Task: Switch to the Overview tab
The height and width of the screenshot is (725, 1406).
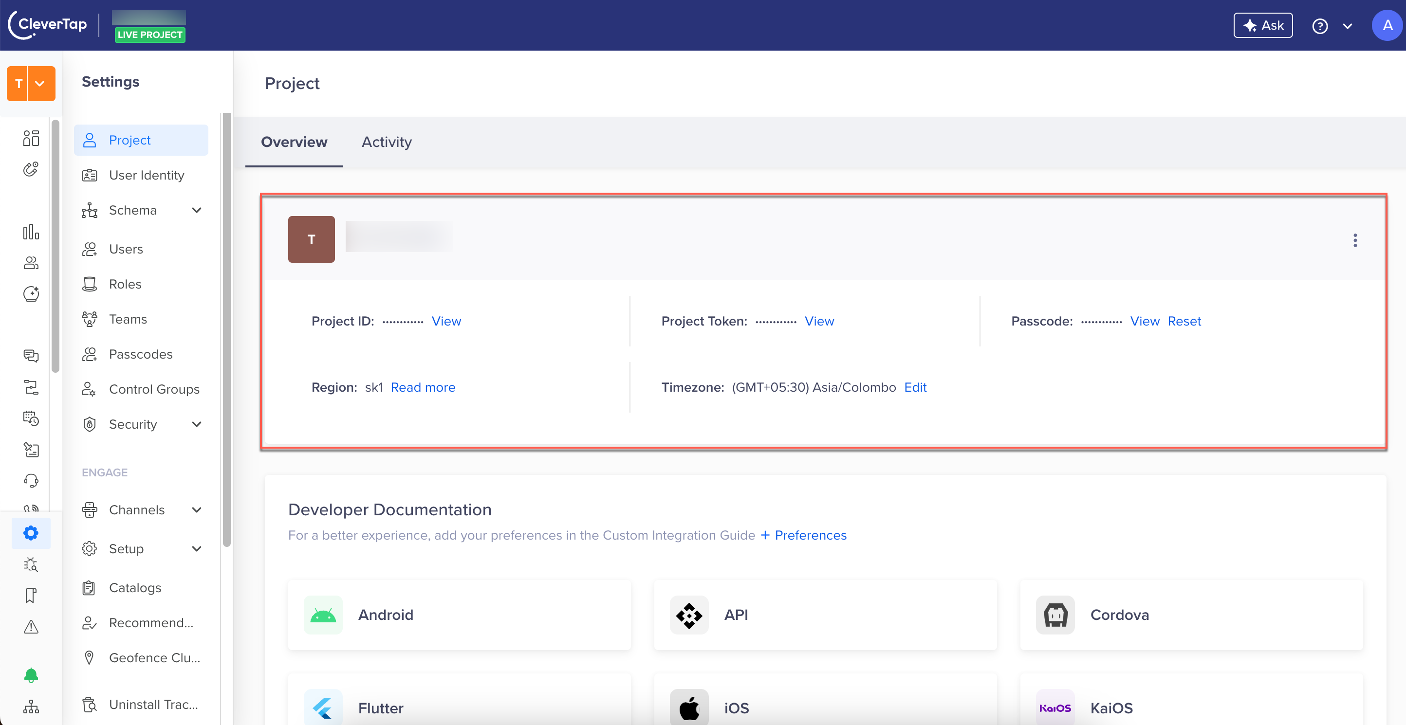Action: point(294,142)
